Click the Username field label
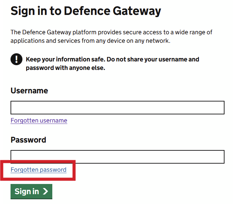 [29, 91]
